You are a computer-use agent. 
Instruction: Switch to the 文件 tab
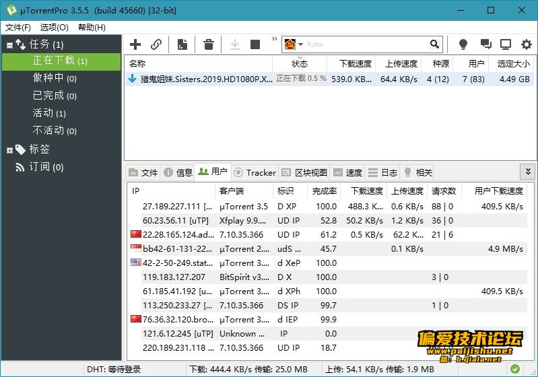tap(143, 172)
